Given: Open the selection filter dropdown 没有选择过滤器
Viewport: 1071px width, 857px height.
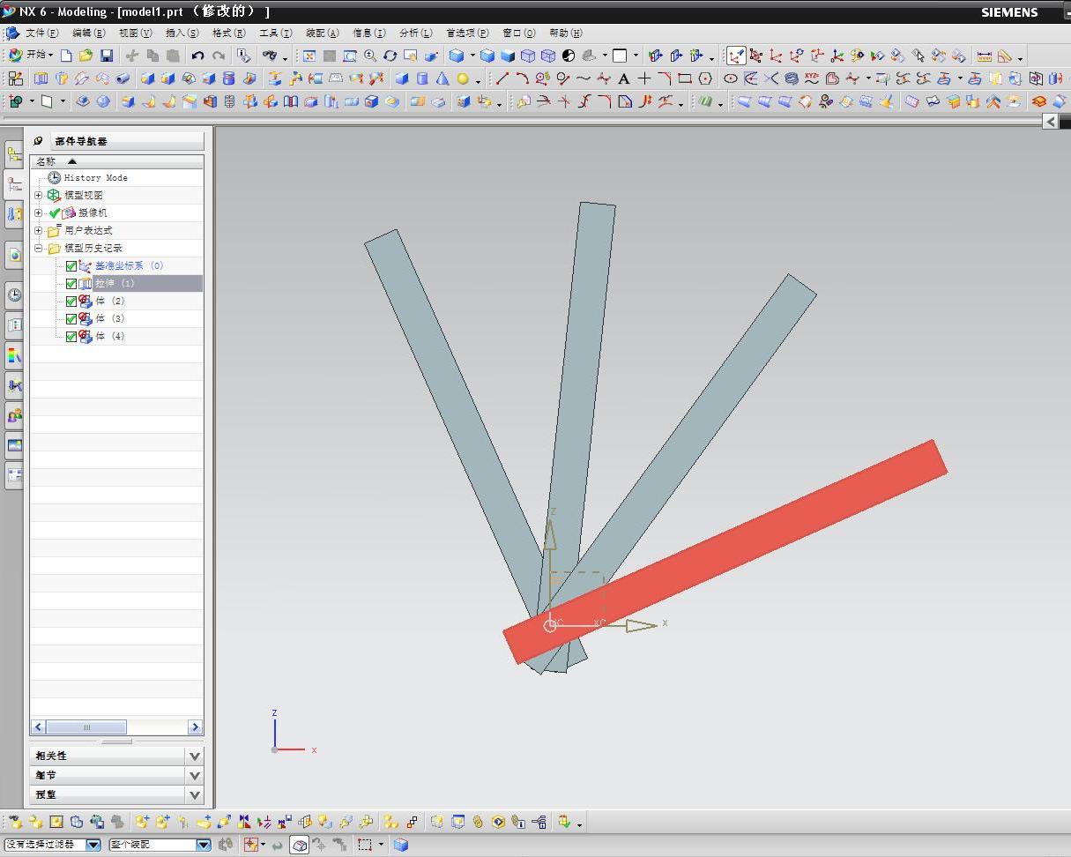Looking at the screenshot, I should (93, 845).
